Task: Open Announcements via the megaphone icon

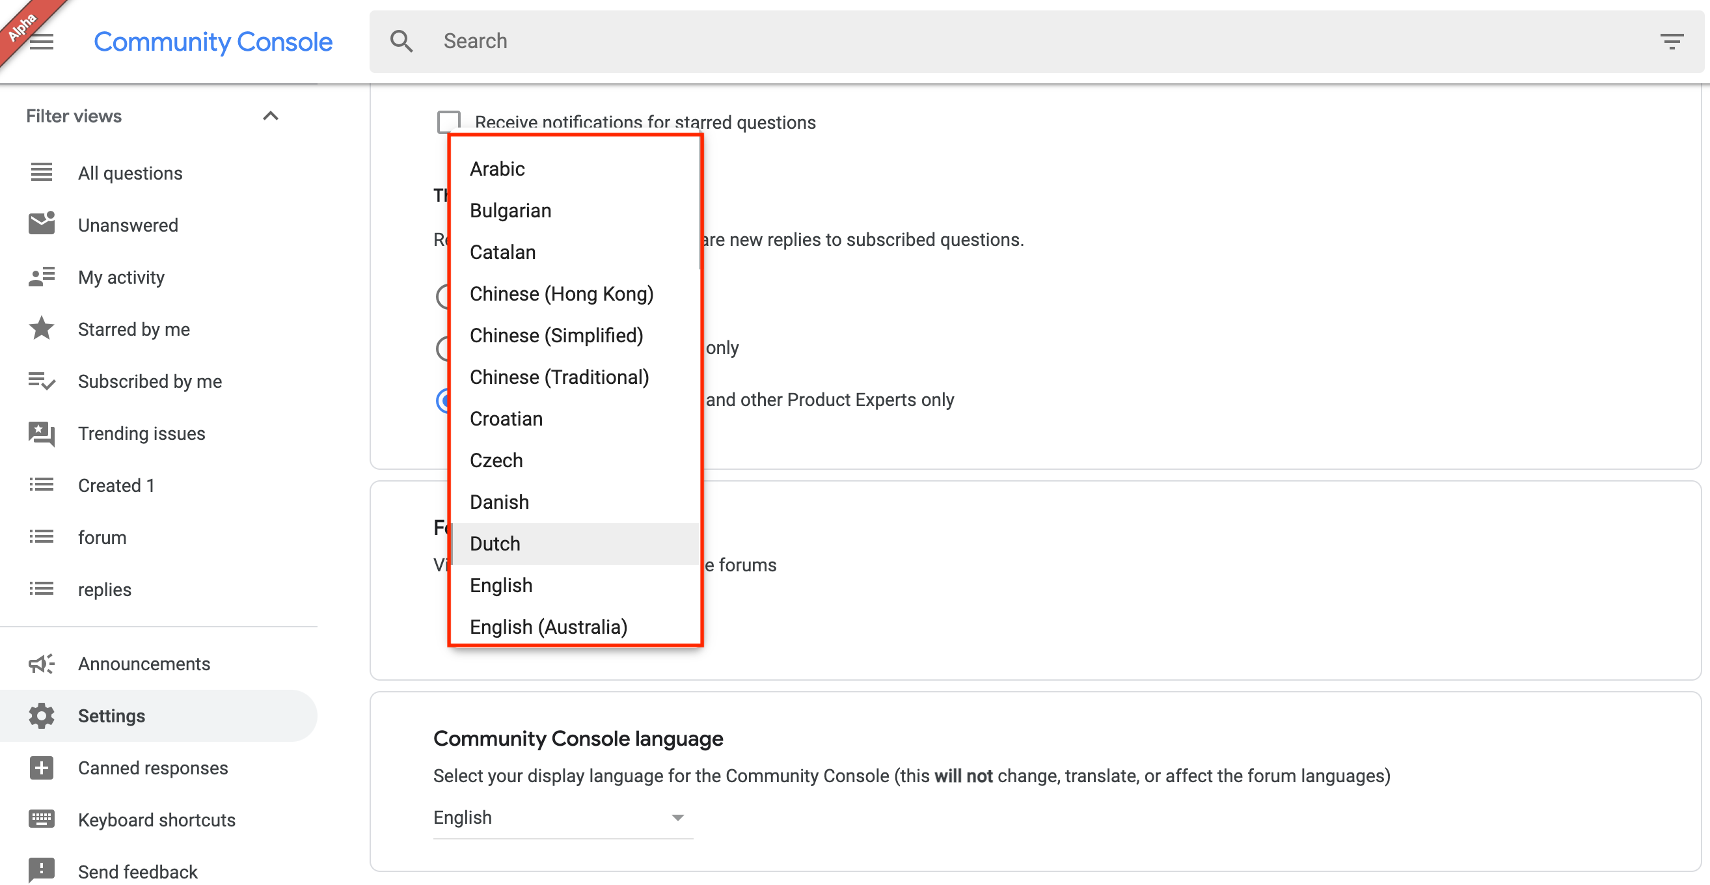Action: pos(40,663)
